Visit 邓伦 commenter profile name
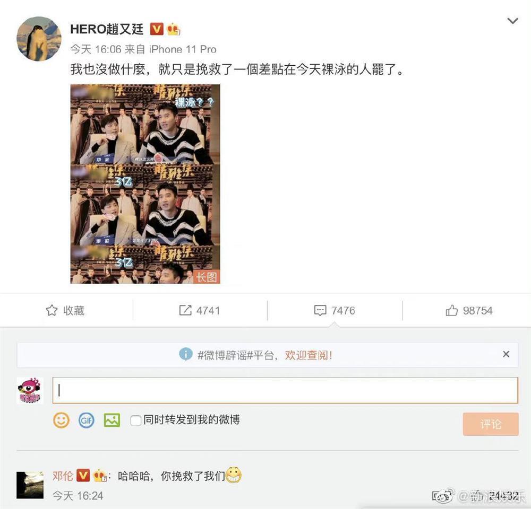Screen dimensions: 531x509 (x=63, y=476)
